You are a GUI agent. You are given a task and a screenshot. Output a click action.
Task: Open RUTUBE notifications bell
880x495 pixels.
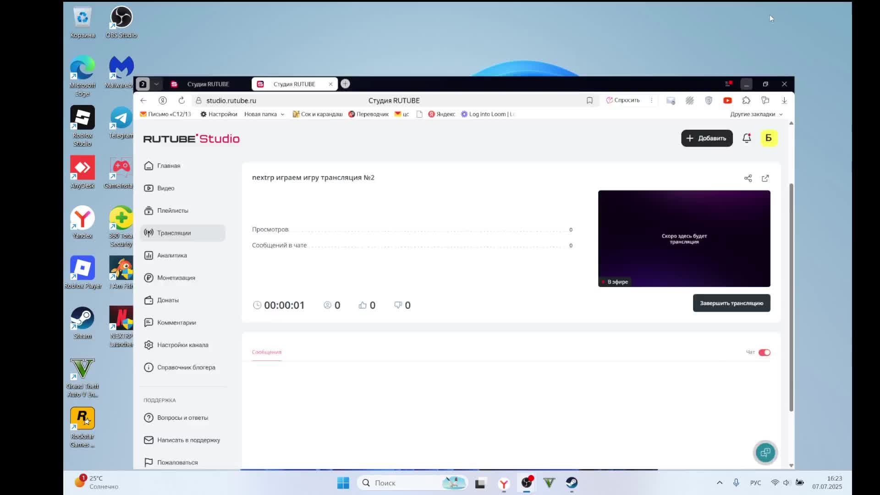click(x=747, y=138)
